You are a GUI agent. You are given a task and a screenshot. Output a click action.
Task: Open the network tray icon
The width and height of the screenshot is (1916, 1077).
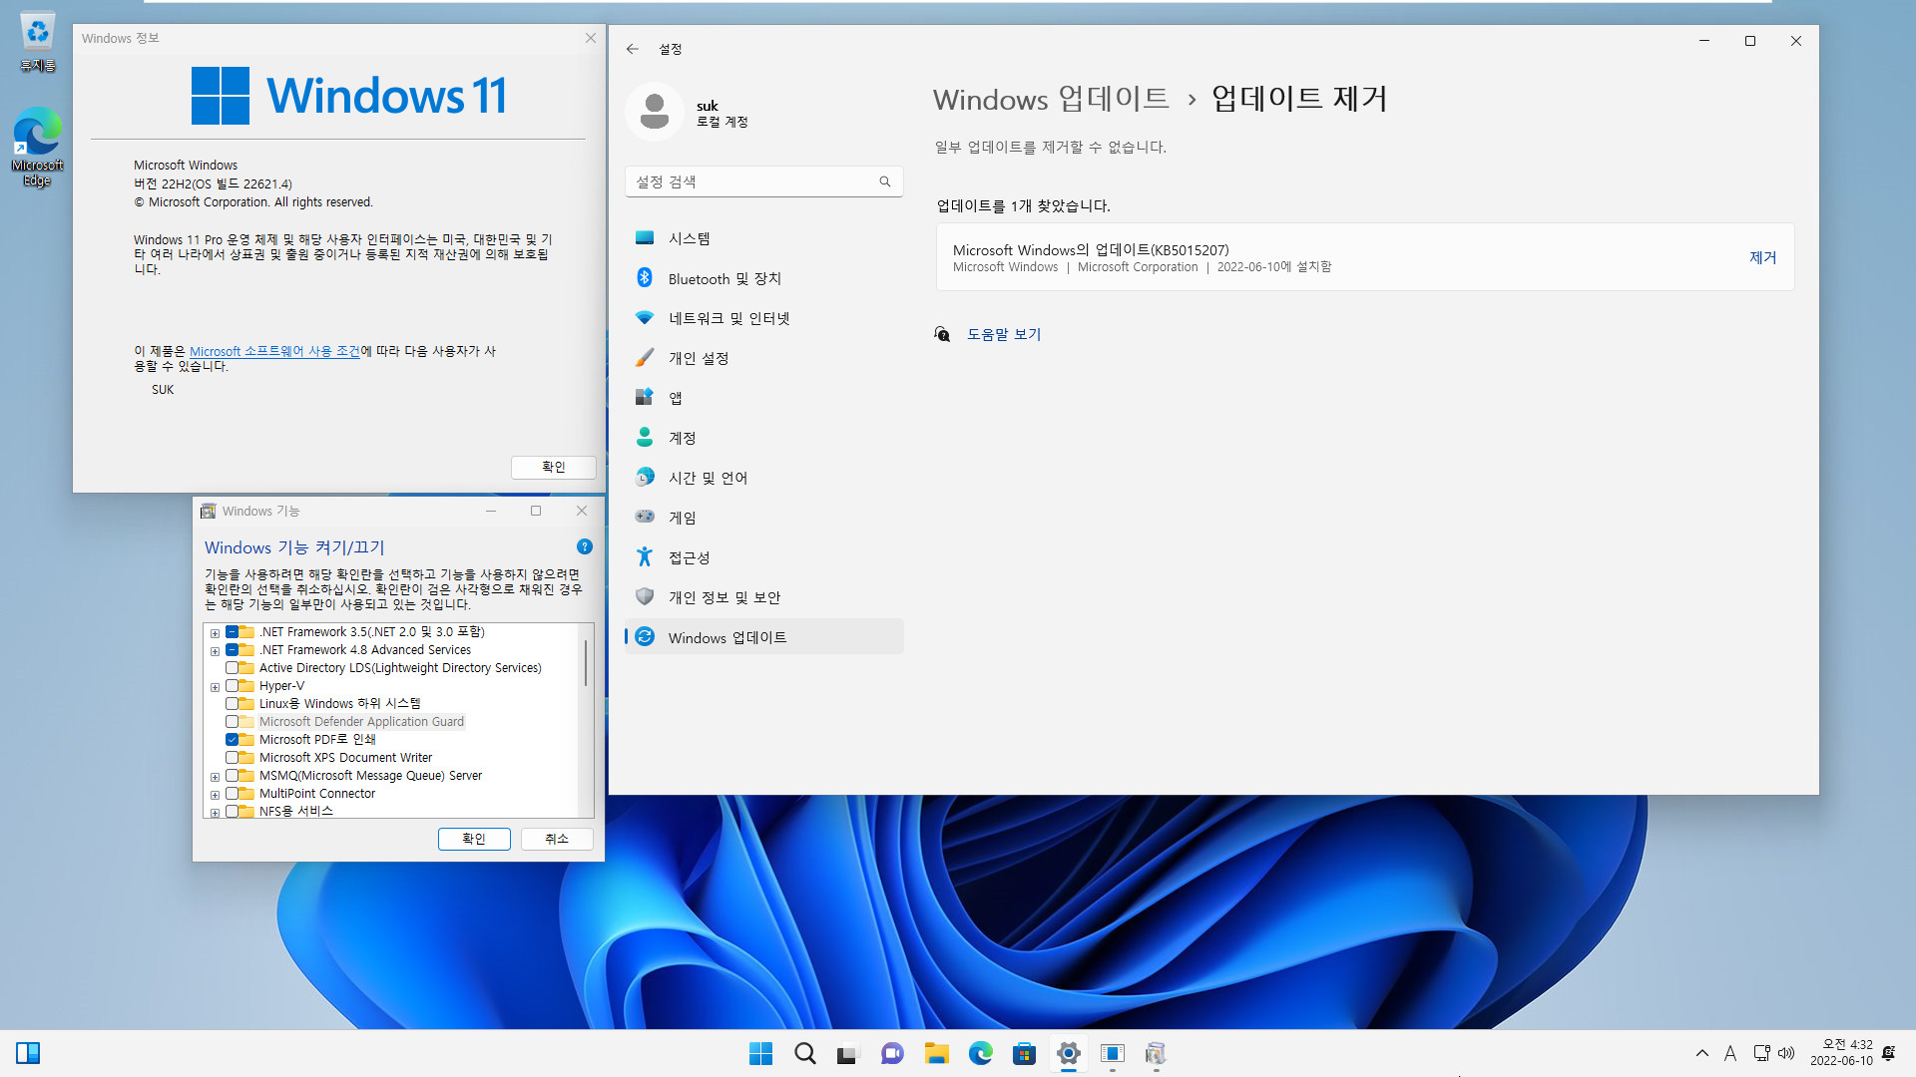1762,1053
